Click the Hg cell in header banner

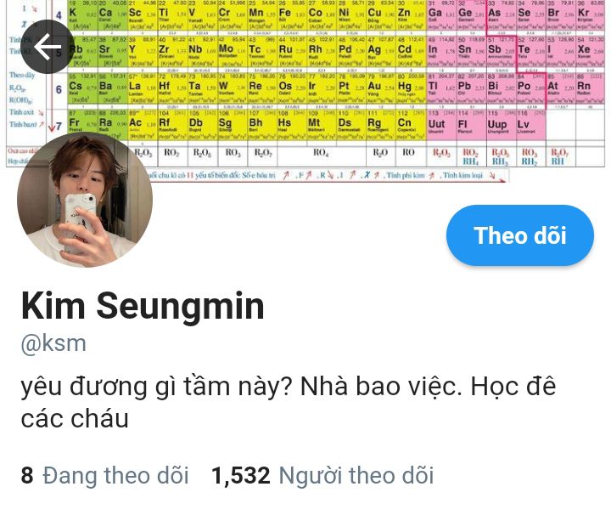411,89
